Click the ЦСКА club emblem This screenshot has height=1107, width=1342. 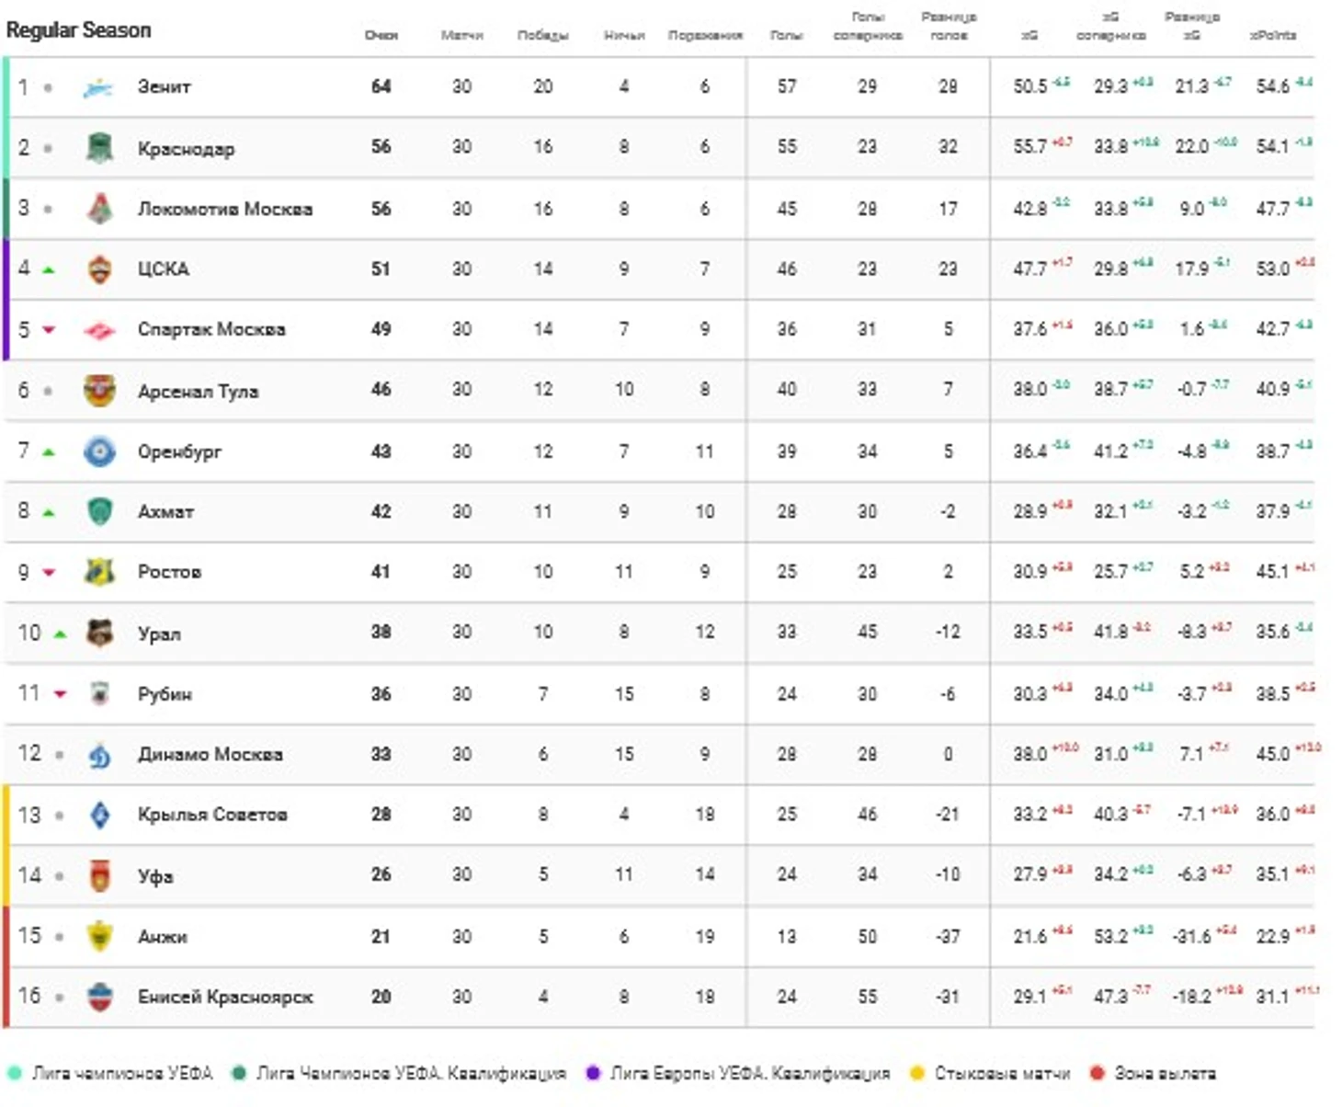(x=99, y=269)
